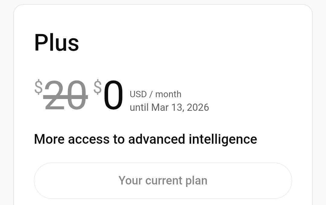Click the word 'until' in expiry line
This screenshot has width=326, height=205.
coord(139,107)
